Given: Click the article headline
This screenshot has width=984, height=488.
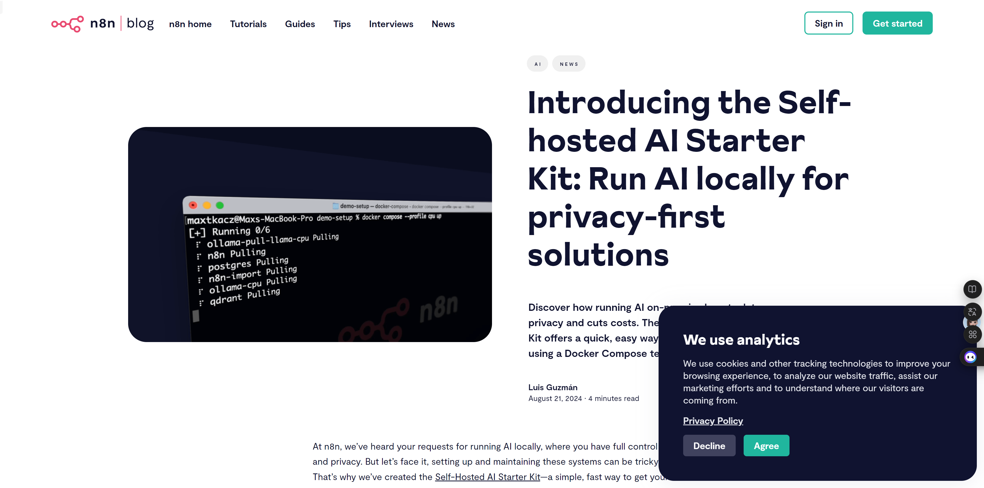Looking at the screenshot, I should click(689, 178).
